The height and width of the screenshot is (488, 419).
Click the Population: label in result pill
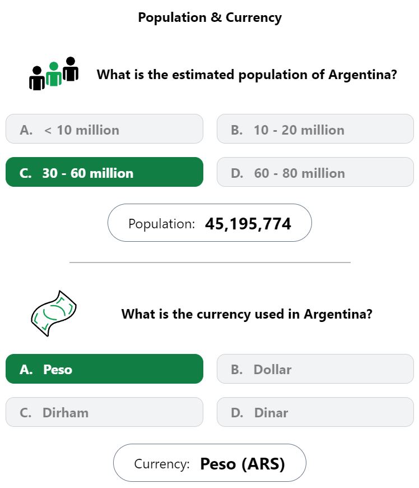[162, 224]
